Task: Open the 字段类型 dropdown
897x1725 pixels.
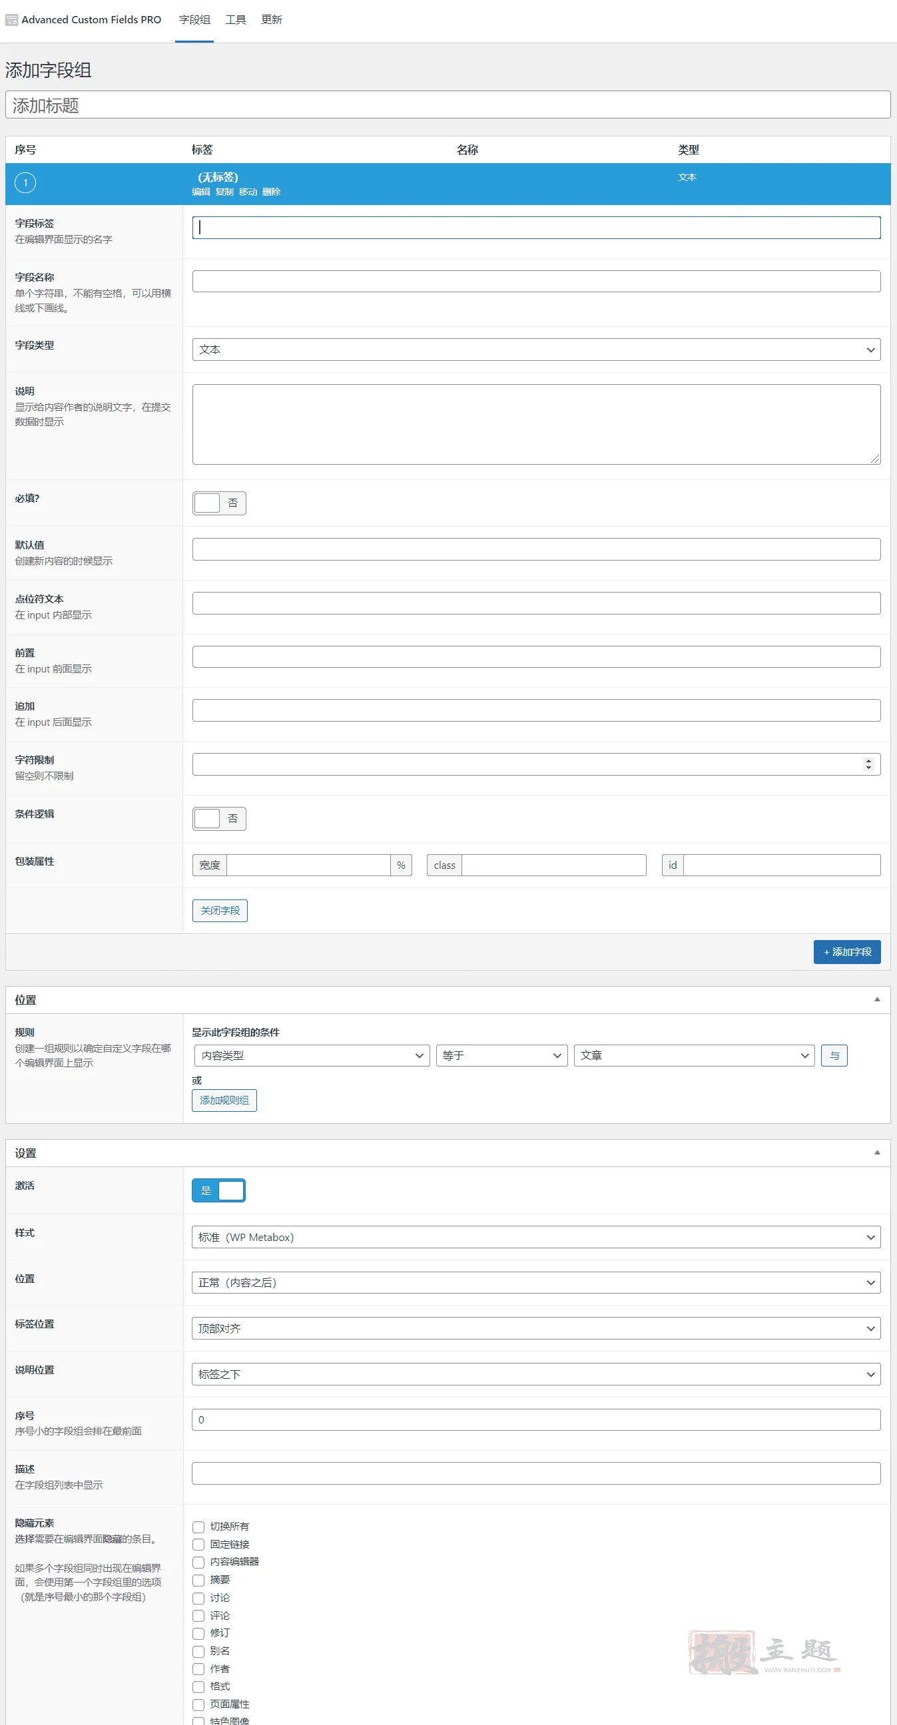Action: click(536, 350)
